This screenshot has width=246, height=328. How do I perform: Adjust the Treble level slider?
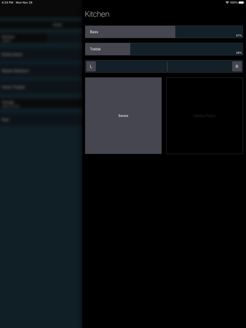[164, 49]
